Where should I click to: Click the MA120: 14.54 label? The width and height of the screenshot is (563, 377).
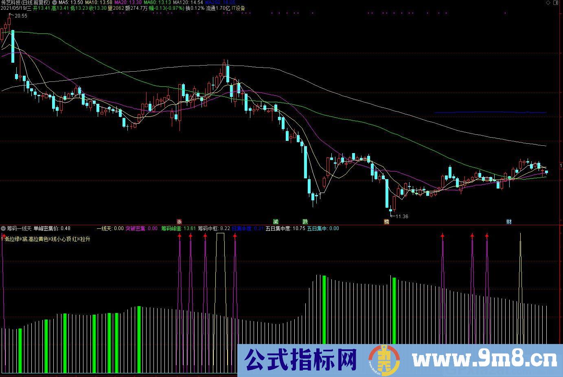tap(188, 2)
